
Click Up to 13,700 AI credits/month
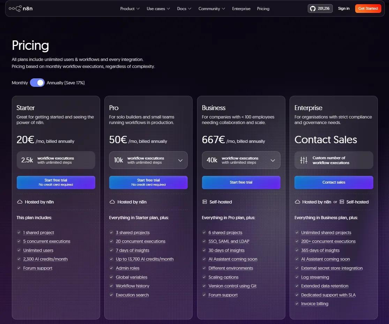point(145,259)
